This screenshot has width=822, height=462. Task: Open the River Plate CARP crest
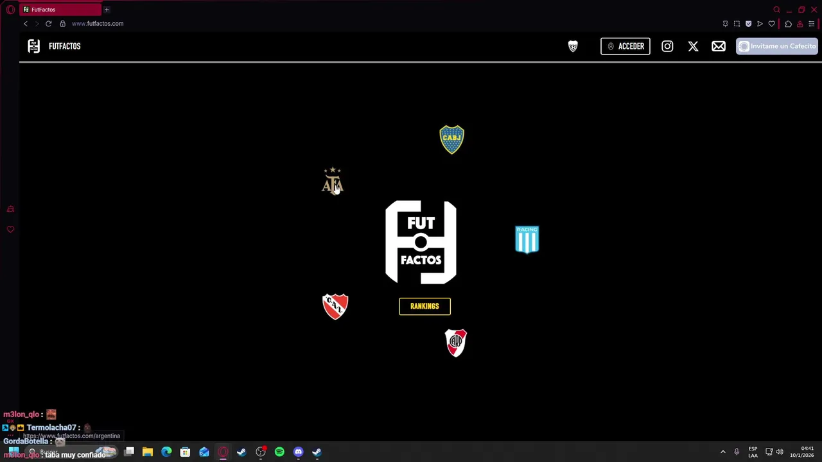(456, 343)
